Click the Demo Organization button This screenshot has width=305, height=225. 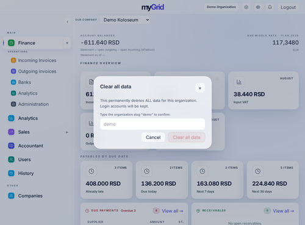coord(221,7)
